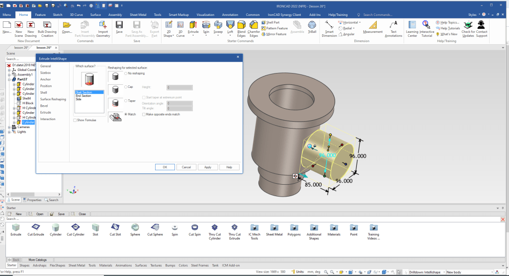Expand the Assembly1 tree node
Viewport: 509px width, 276px height.
coord(9,74)
